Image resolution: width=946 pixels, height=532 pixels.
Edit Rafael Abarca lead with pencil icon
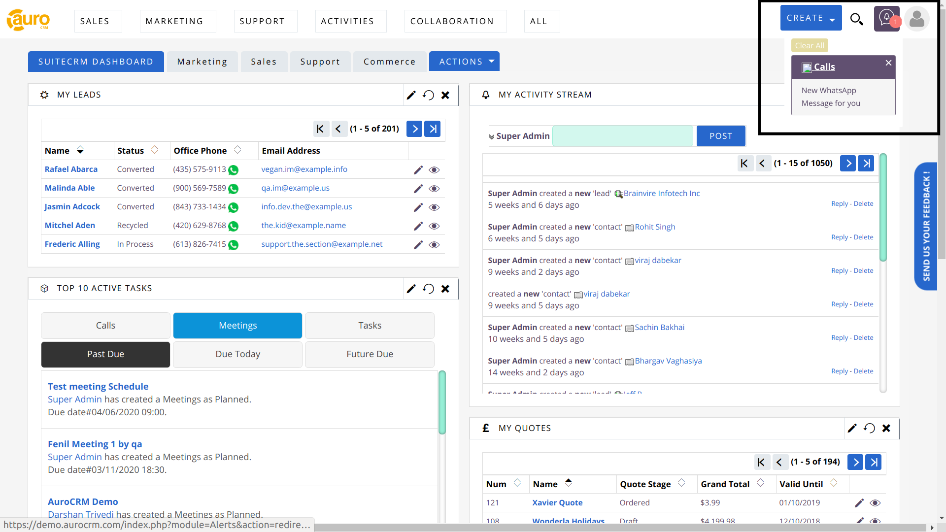coord(418,170)
